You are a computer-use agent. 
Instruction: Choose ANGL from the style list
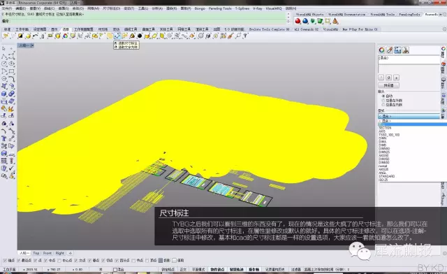click(383, 173)
